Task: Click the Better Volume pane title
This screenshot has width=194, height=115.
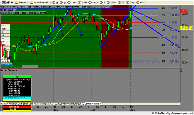Action: [9, 70]
